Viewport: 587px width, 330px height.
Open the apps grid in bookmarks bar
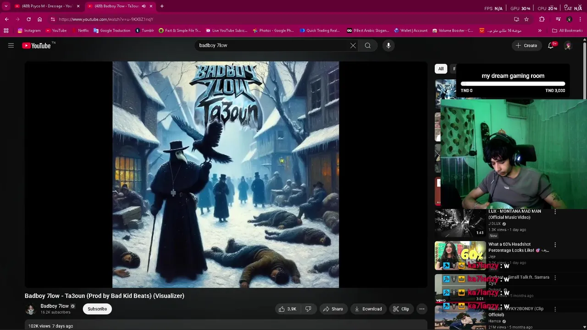6,31
